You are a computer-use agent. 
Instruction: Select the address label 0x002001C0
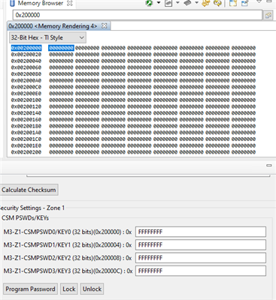[26, 139]
